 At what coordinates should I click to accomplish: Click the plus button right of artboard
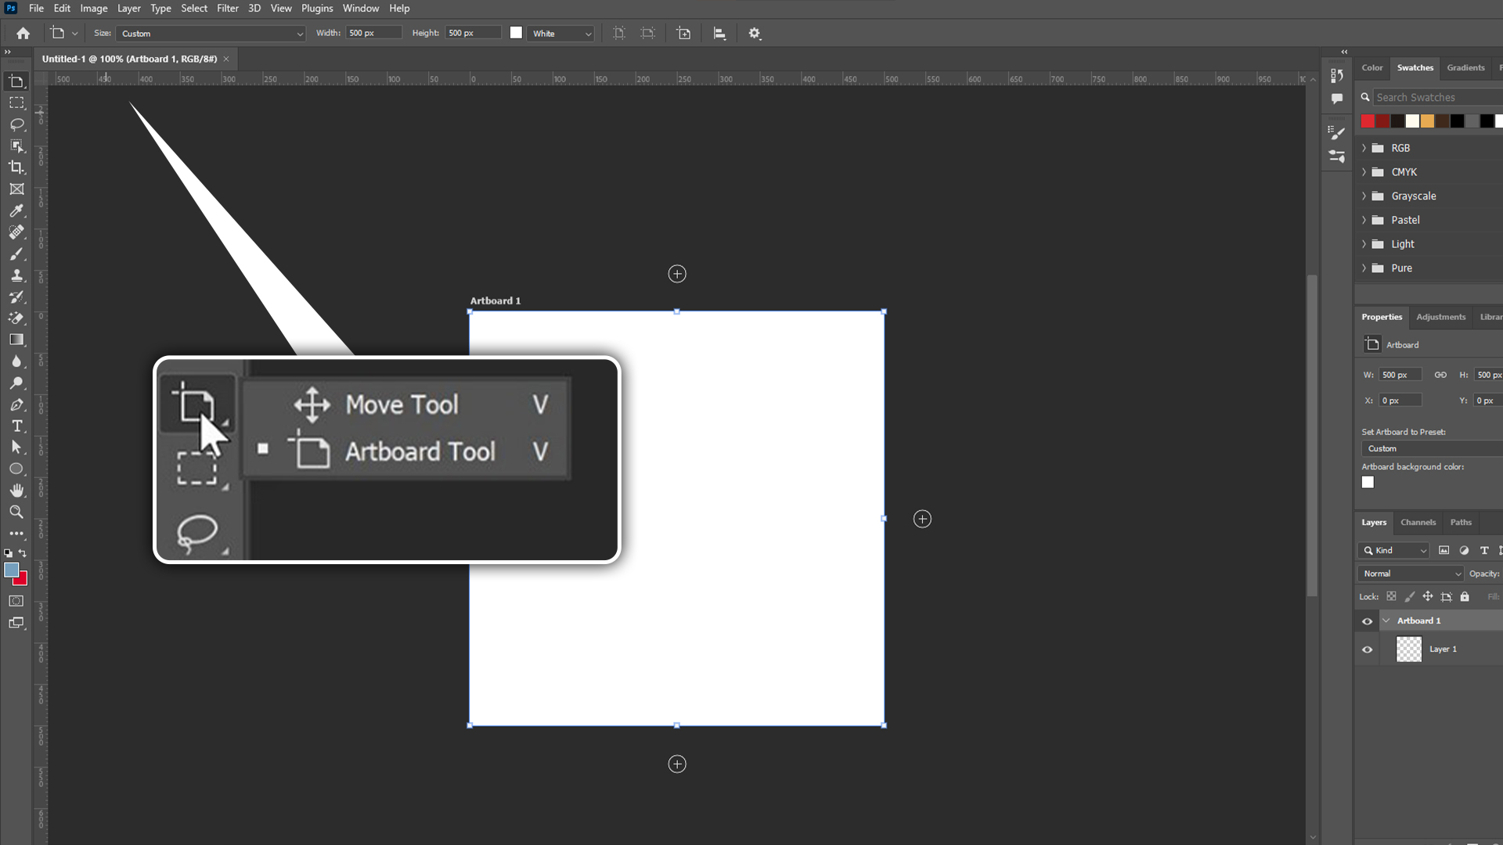coord(922,520)
